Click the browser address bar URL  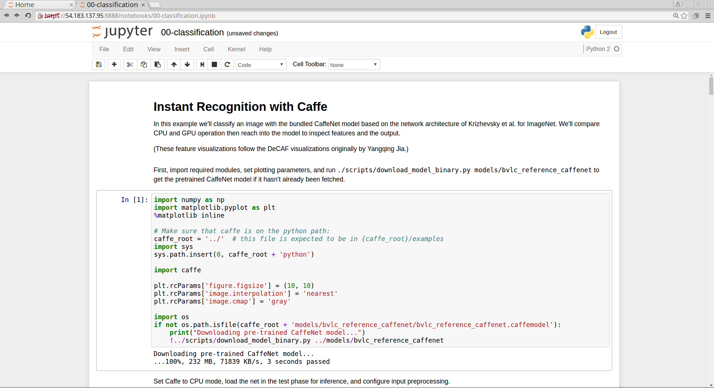[140, 16]
